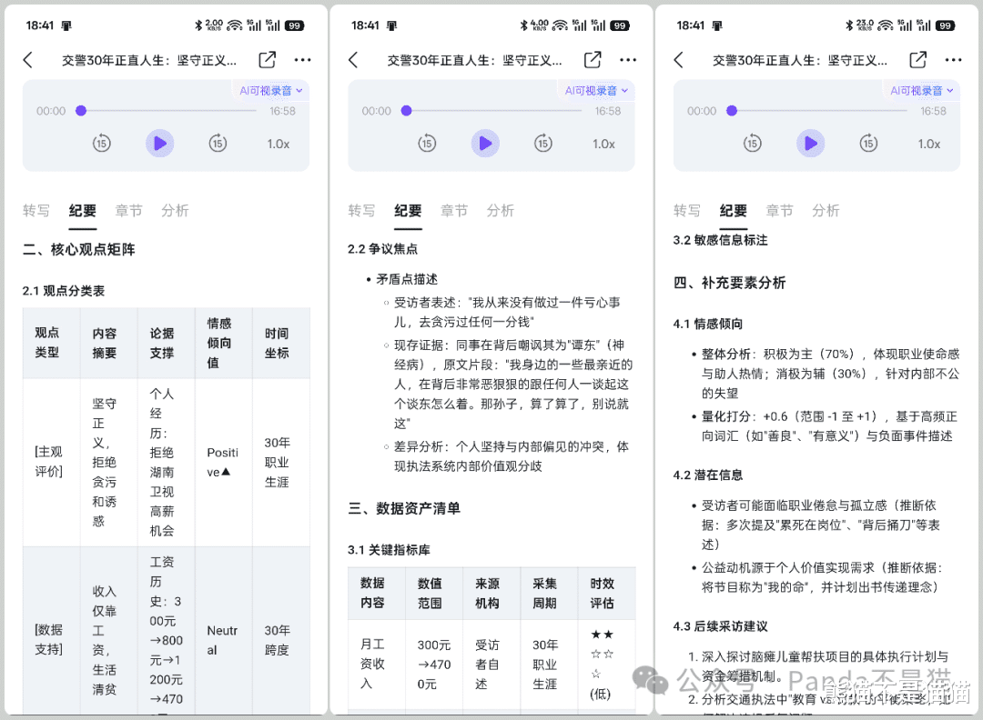
Task: Tap the 三、数据资产清单 heading
Action: pos(404,508)
